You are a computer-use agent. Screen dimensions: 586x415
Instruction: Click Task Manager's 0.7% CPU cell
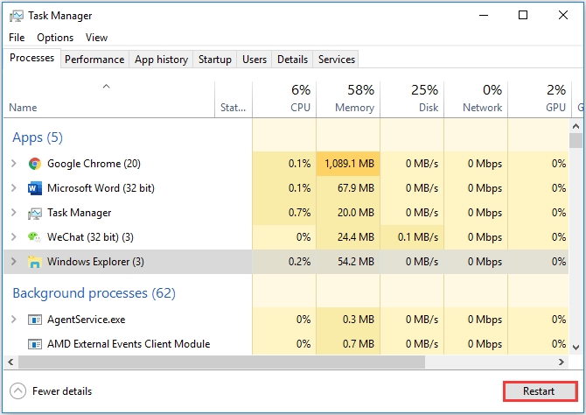pyautogui.click(x=284, y=213)
